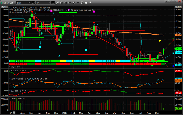Click the green 15.240 last price tag
Image resolution: width=183 pixels, height=115 pixels.
point(178,49)
